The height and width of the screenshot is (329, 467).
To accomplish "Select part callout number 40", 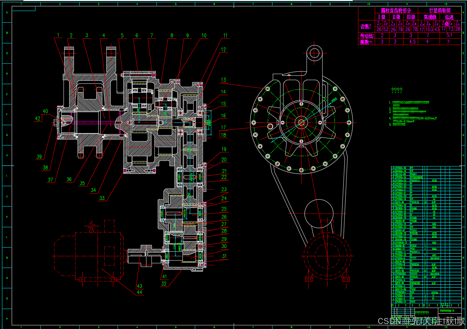I will (45, 111).
